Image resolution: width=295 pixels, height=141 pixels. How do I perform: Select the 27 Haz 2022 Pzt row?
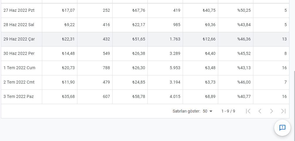pyautogui.click(x=145, y=10)
